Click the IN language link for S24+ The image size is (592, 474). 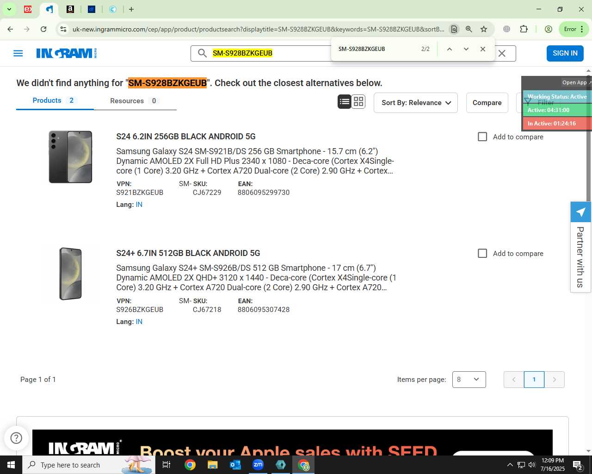pos(139,322)
